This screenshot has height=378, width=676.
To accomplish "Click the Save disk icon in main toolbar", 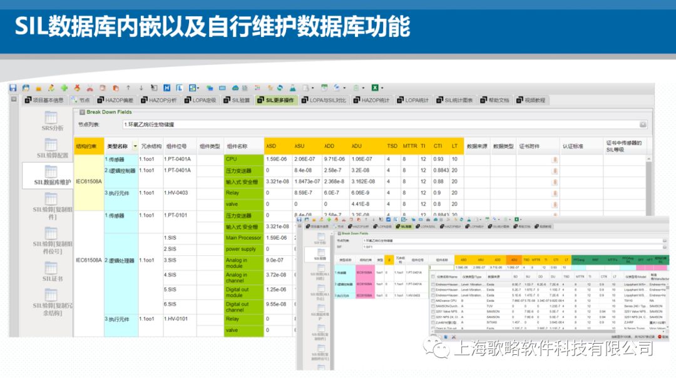I will pyautogui.click(x=13, y=88).
